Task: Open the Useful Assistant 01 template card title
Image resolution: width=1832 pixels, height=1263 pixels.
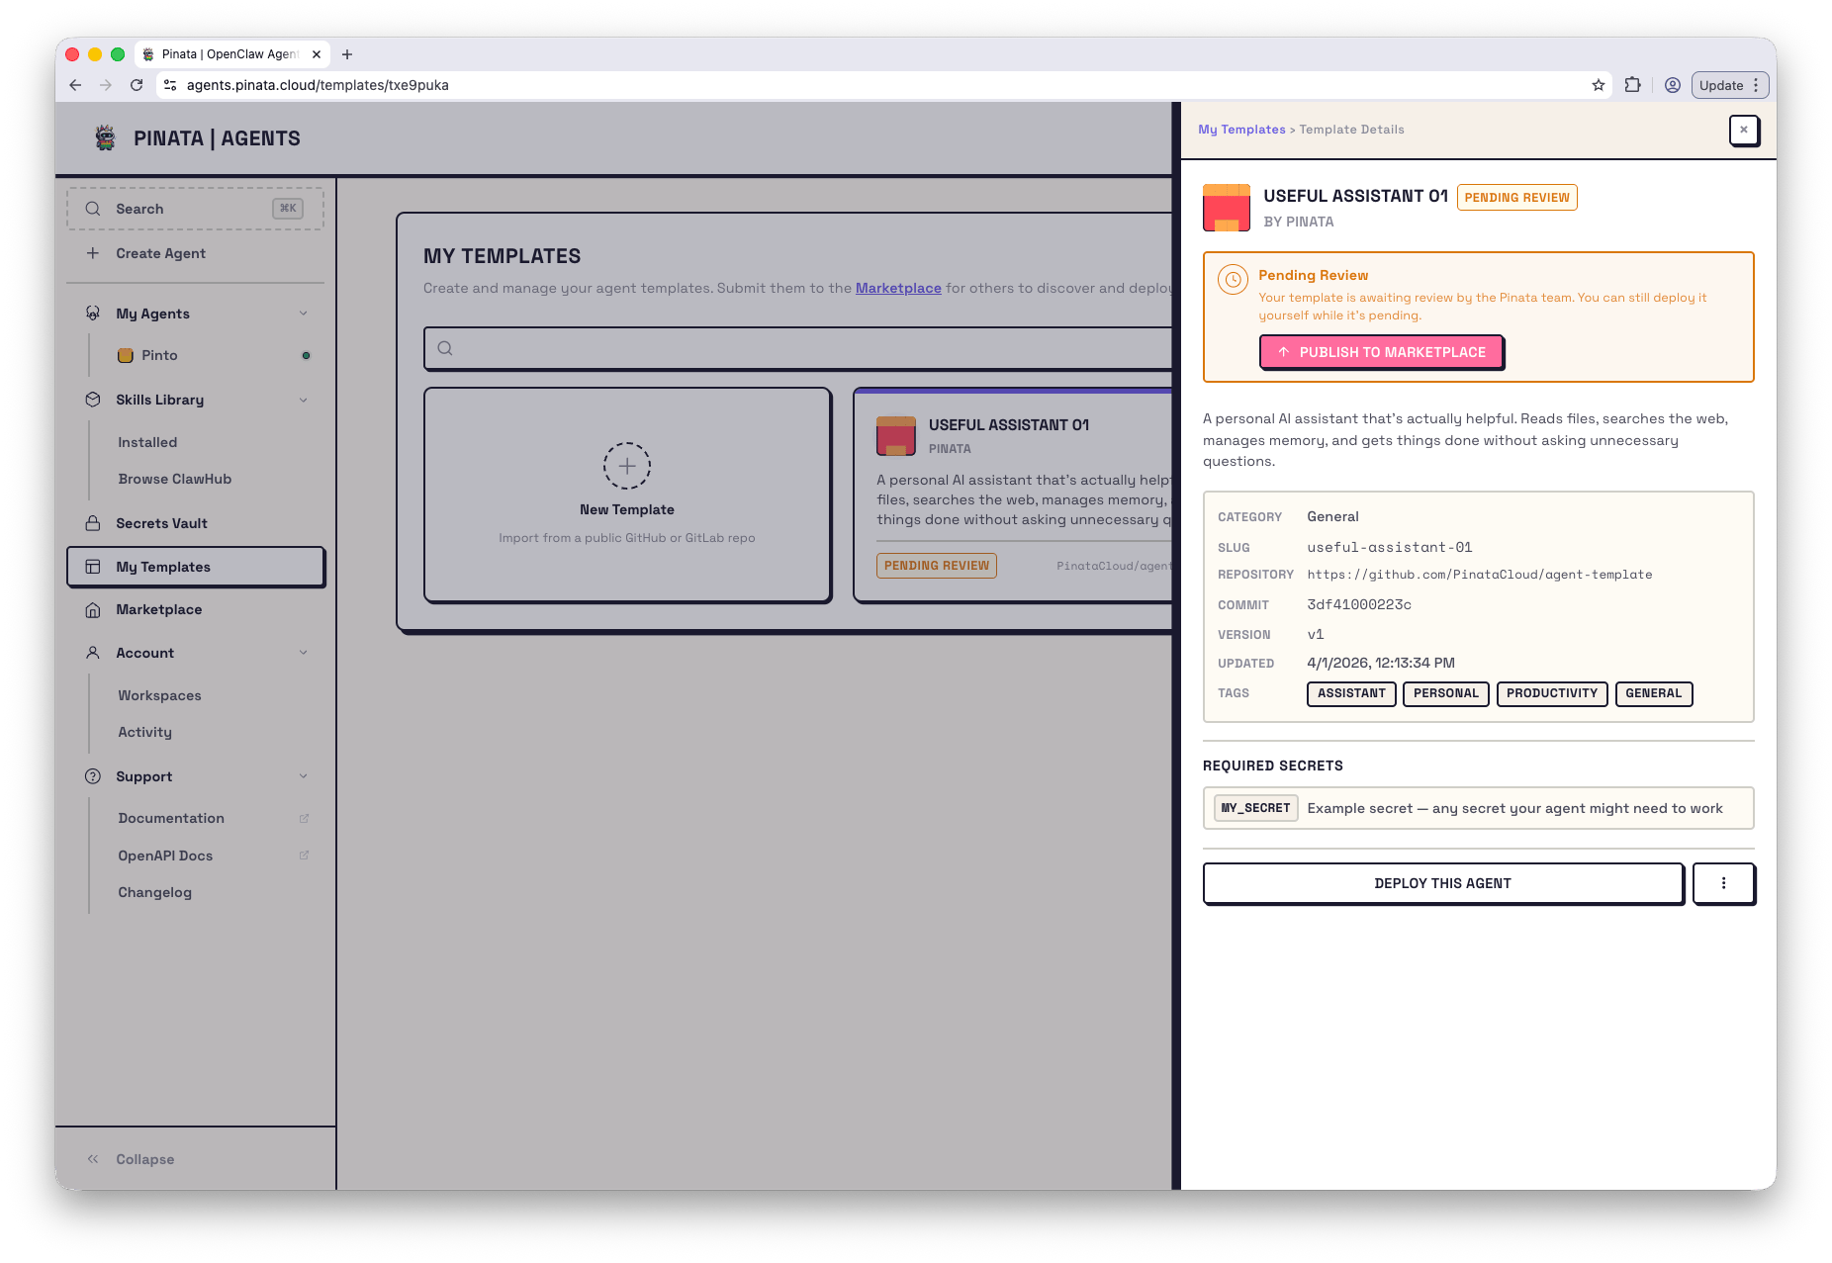Action: [1009, 425]
